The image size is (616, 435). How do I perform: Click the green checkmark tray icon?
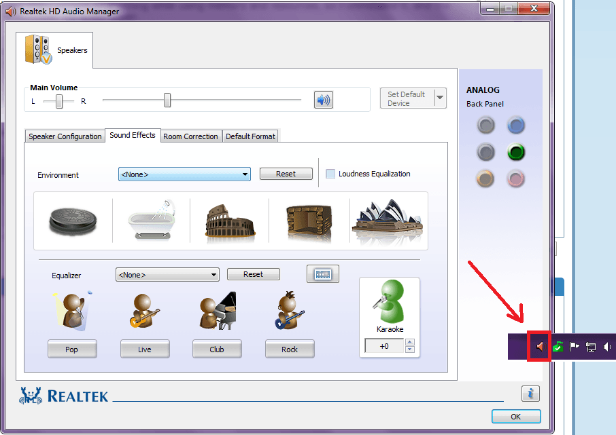(558, 347)
